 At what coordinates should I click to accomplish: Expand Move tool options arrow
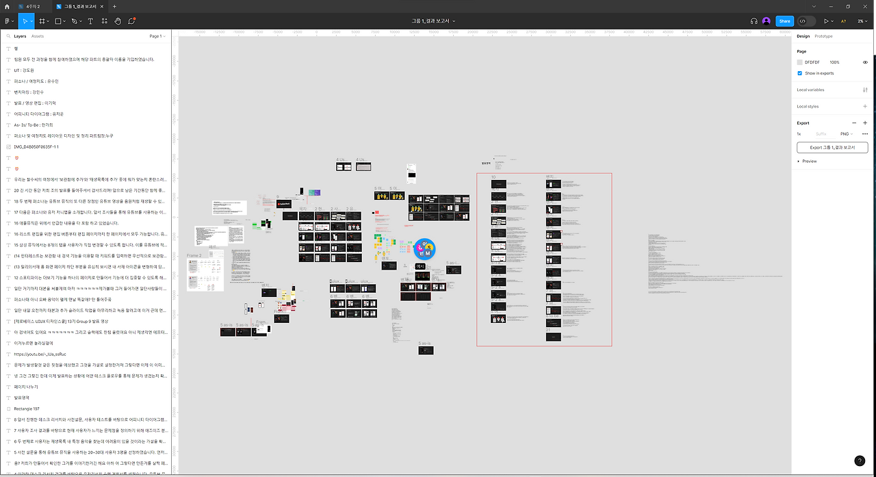click(31, 21)
